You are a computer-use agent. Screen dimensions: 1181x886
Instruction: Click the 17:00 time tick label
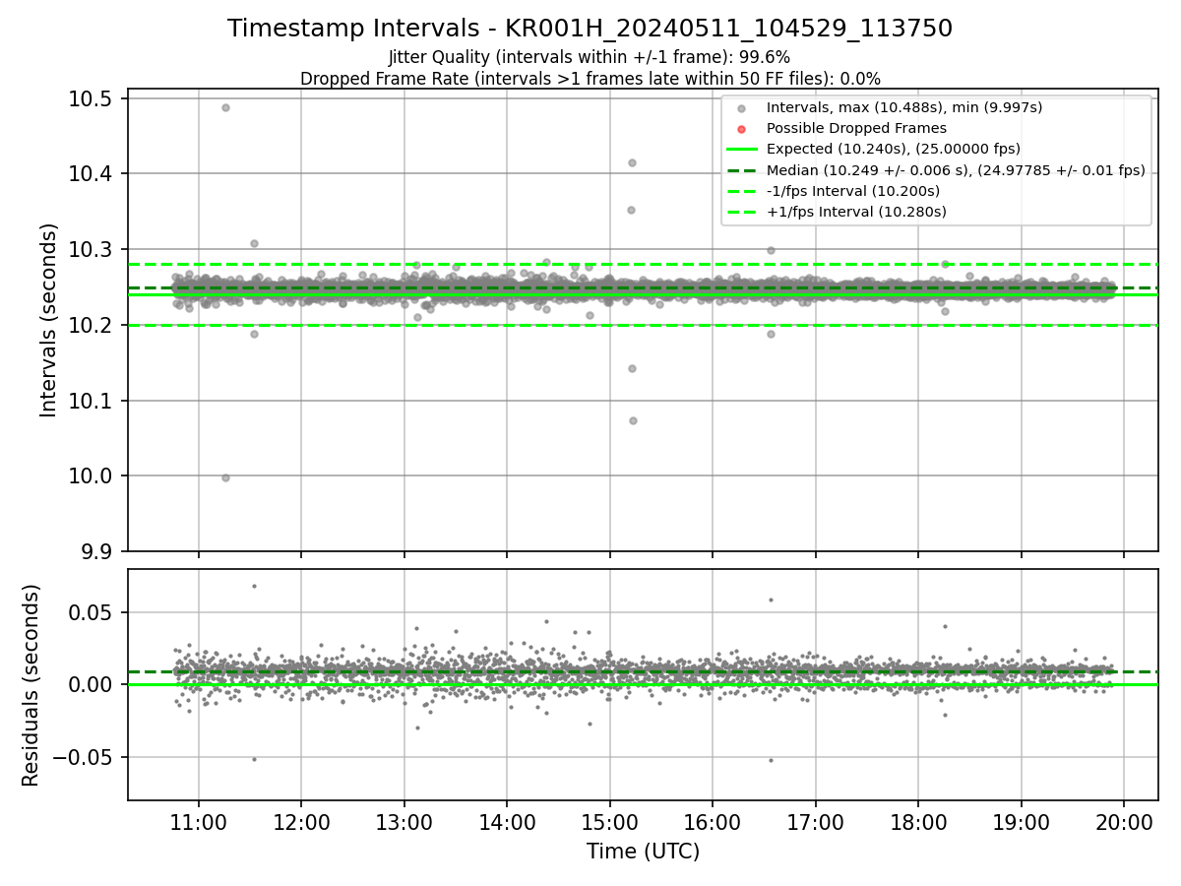click(816, 823)
